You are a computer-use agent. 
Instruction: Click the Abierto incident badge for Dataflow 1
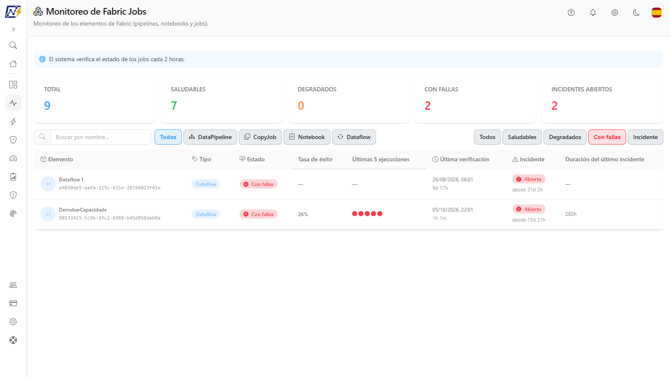pyautogui.click(x=529, y=179)
